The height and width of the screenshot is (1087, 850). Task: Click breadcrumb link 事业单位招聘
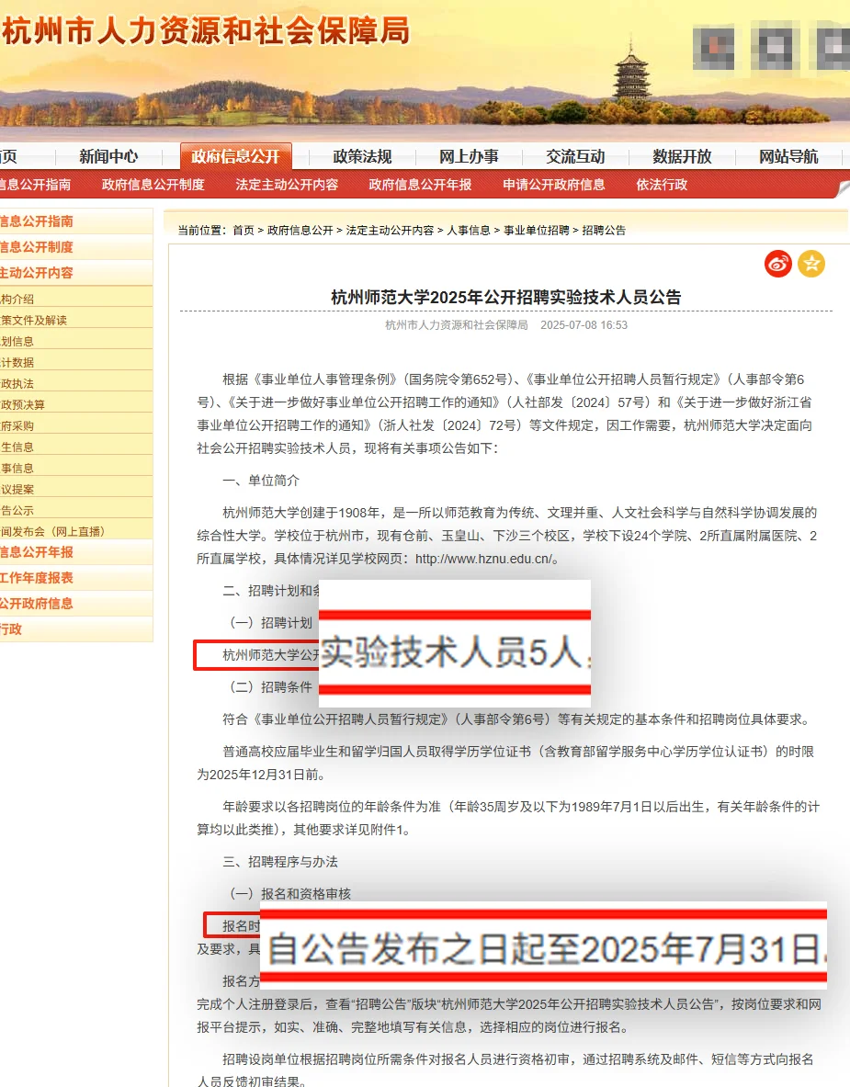[536, 230]
